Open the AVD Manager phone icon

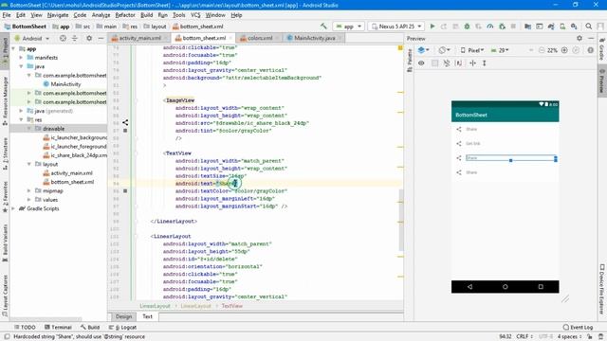click(562, 27)
